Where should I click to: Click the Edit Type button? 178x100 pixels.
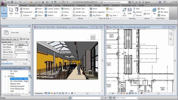(25, 39)
